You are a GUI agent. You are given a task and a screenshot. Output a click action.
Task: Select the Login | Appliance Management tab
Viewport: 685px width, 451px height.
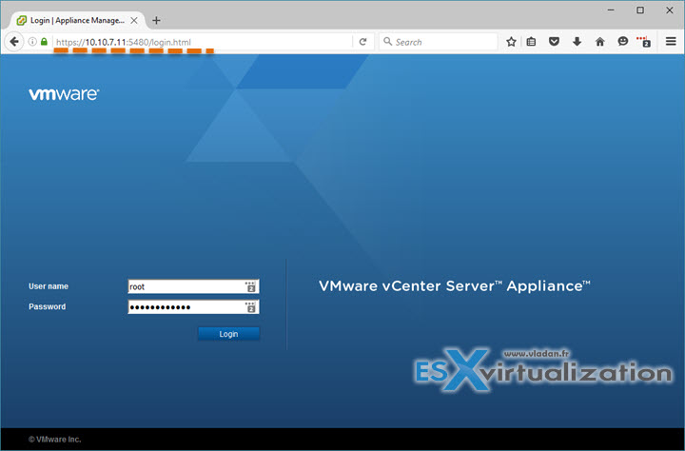(77, 21)
